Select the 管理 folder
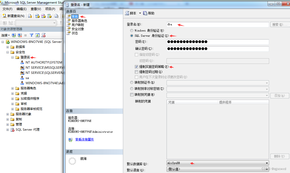 click(19, 124)
